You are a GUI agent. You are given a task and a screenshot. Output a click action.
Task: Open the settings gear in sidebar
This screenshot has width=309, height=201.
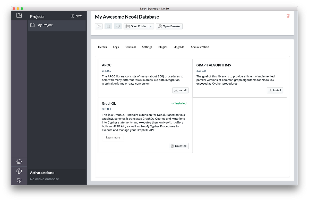pyautogui.click(x=19, y=162)
